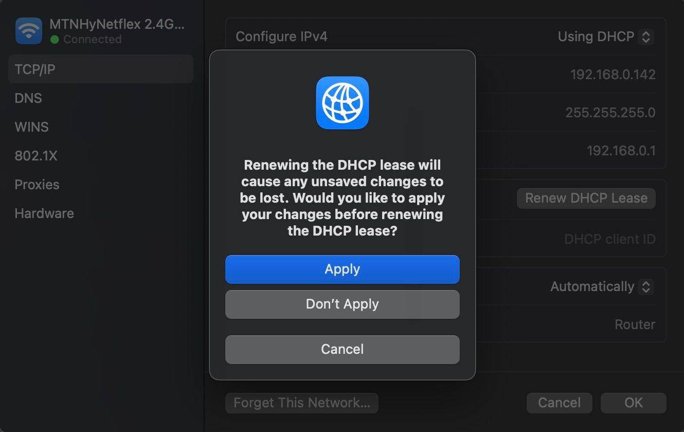Show the Proxies settings
684x432 pixels.
click(x=37, y=185)
